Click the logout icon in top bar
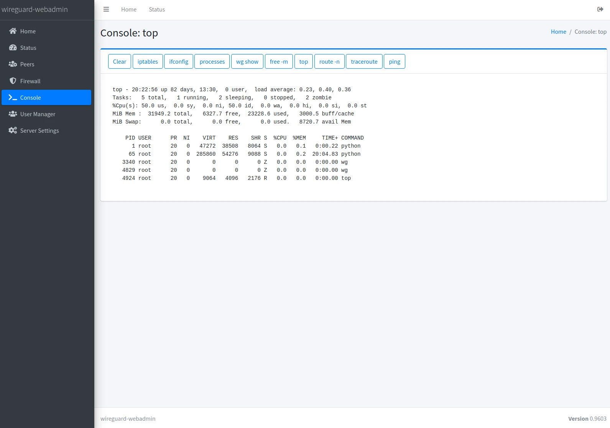The image size is (610, 428). pyautogui.click(x=600, y=9)
